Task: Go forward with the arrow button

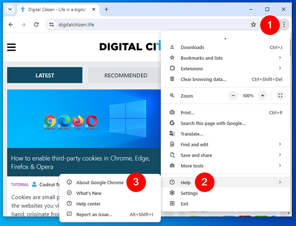Action: [23, 25]
